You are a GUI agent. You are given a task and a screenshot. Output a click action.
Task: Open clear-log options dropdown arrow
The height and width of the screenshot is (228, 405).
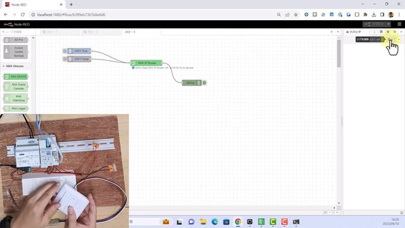coord(399,39)
